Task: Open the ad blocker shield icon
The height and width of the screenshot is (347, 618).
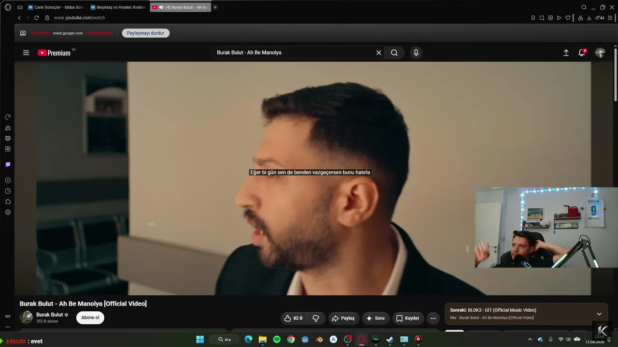Action: (550, 18)
